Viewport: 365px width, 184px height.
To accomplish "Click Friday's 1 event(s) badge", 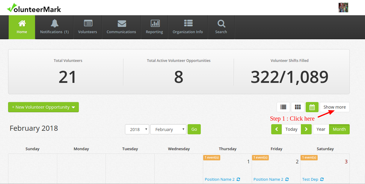I will (260, 158).
